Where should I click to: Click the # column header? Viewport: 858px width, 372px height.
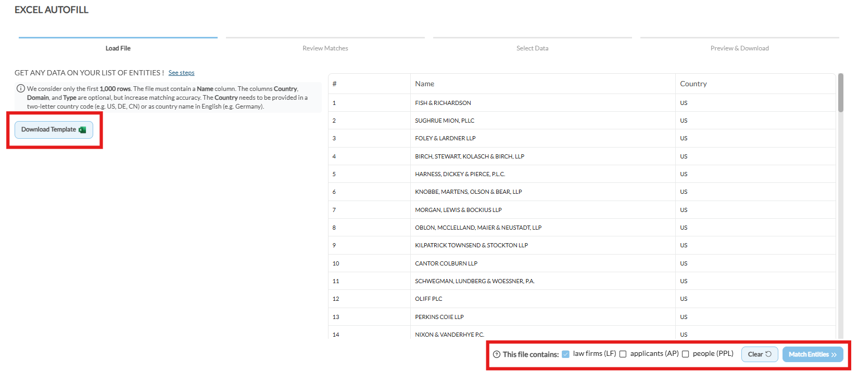tap(369, 84)
